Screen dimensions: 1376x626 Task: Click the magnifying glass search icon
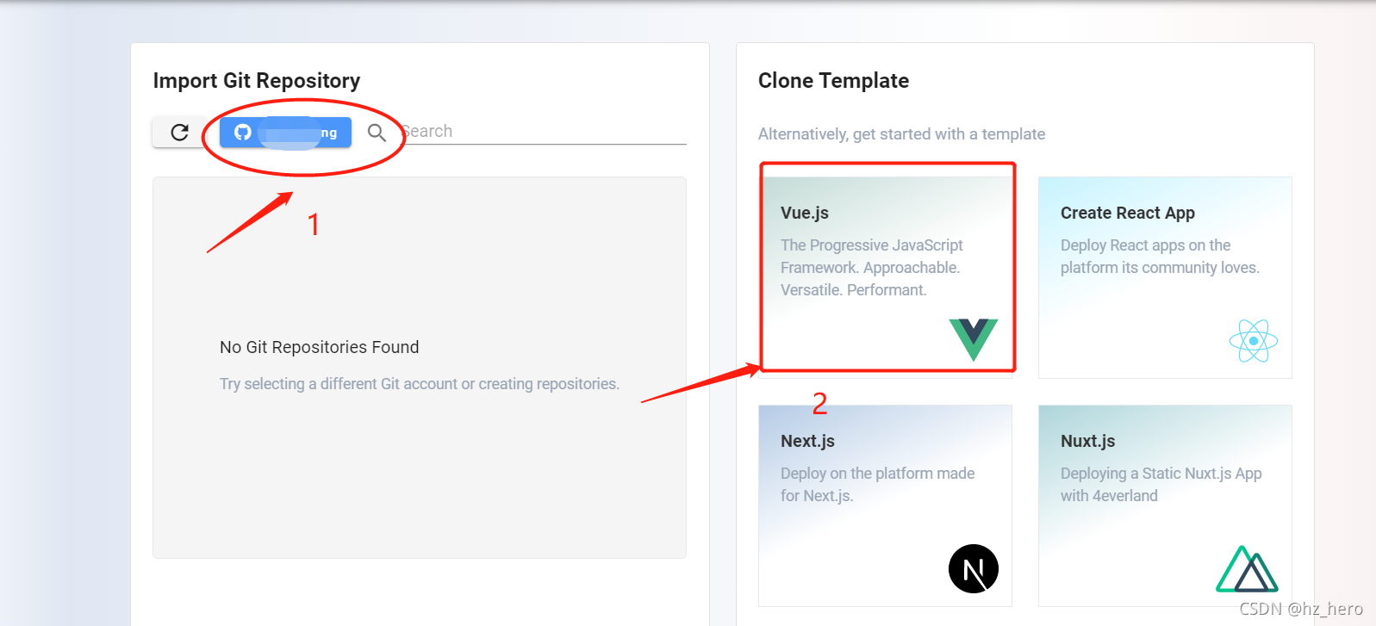coord(377,133)
